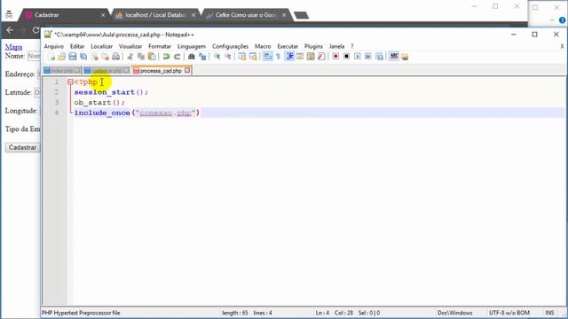Click the Close document toolbar icon
The height and width of the screenshot is (319, 568).
(x=95, y=57)
